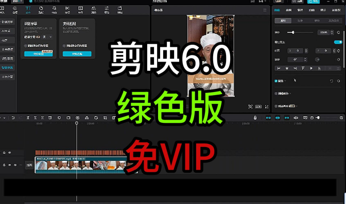Screen dimensions: 346x204
Task: Click the Crop icon in timeline toolbar
Action: [x=105, y=118]
